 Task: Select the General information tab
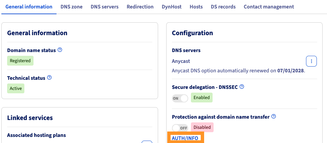pos(29,7)
